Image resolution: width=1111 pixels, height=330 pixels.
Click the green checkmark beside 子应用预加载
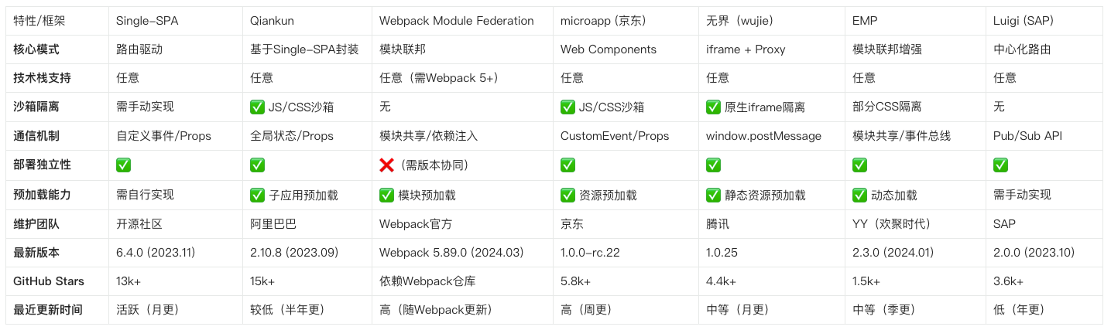[x=257, y=195]
